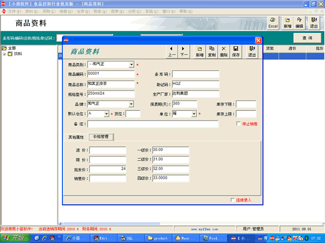This screenshot has height=243, width=325.
Task: Open the product folder taskbar item
Action: coord(159,238)
